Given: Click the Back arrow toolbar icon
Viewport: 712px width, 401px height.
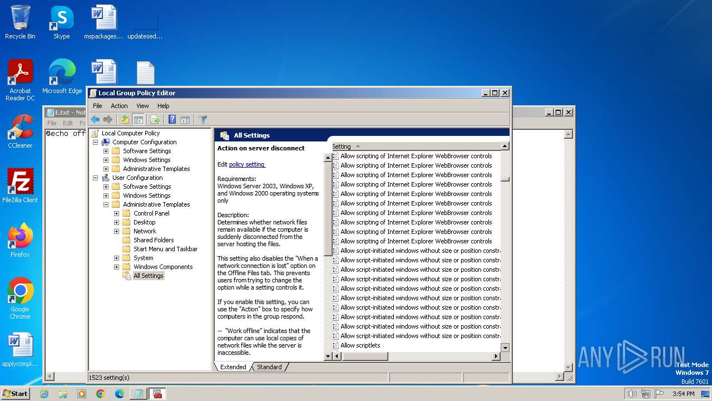Looking at the screenshot, I should [x=95, y=119].
